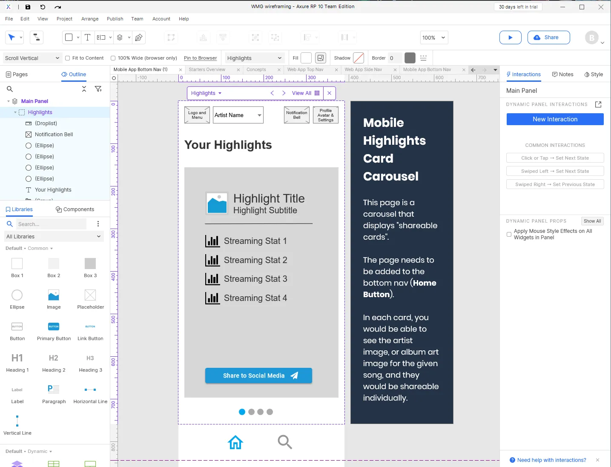Screen dimensions: 611x467
Task: Select the Text tool
Action: click(x=88, y=37)
